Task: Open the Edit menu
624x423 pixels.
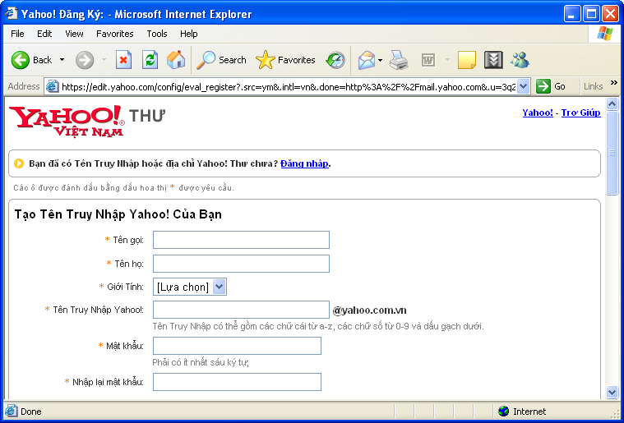Action: point(44,34)
